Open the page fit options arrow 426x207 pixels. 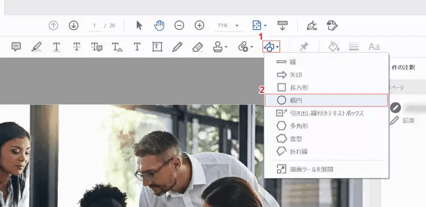click(x=265, y=26)
